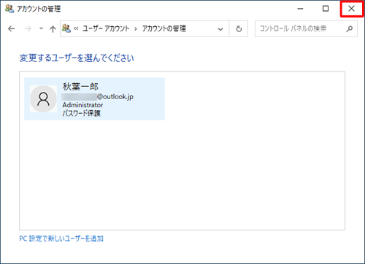Viewport: 365px width, 264px height.
Task: Select the 秋葉一郎 user account tile
Action: [94, 99]
